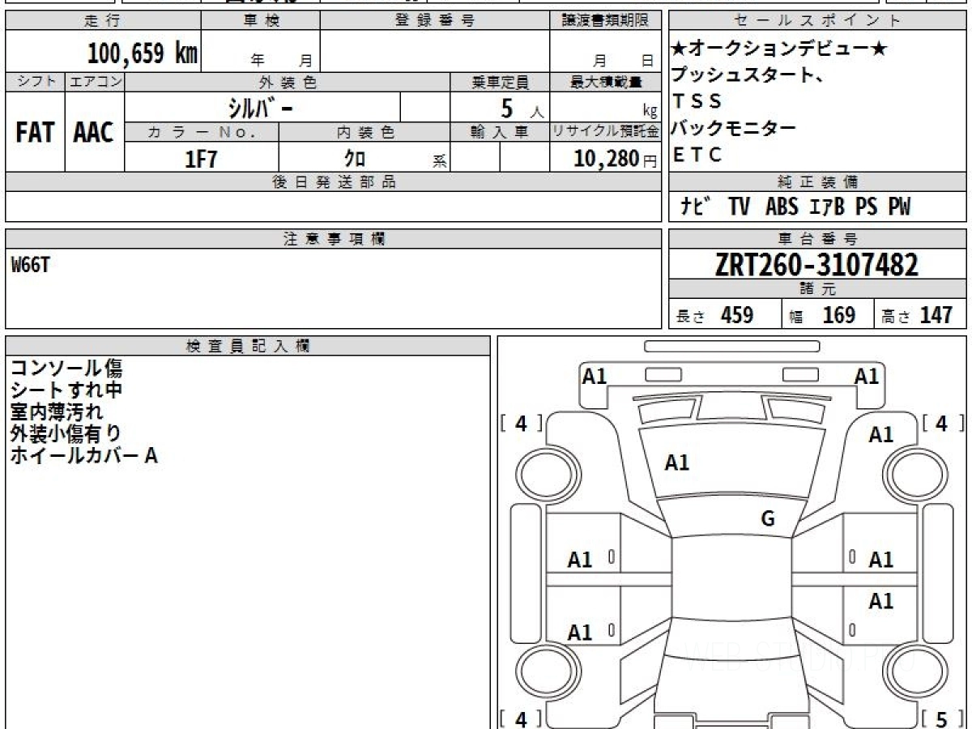Click the 車台番号 header

point(817,238)
